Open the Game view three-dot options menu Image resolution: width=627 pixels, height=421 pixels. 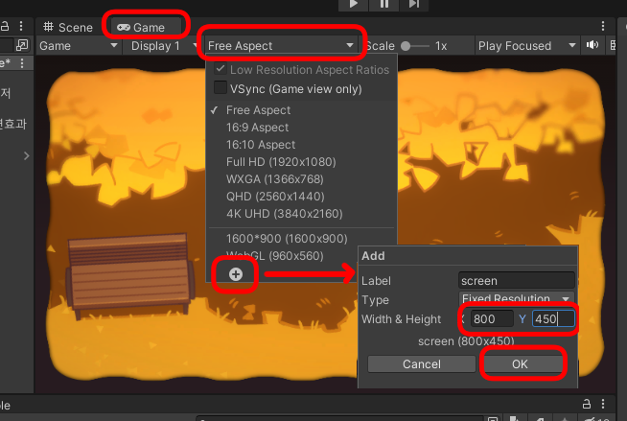coord(603,27)
